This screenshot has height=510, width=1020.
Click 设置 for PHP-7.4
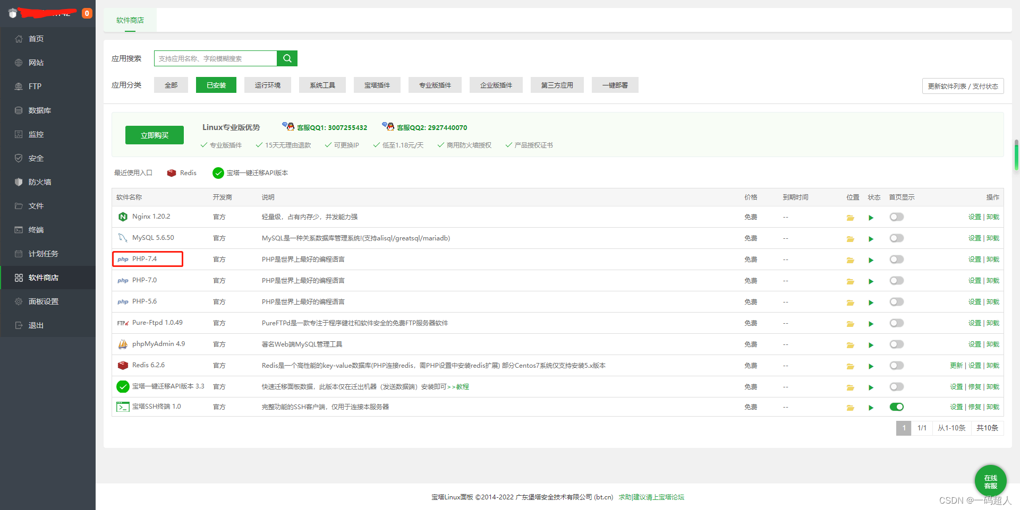974,260
